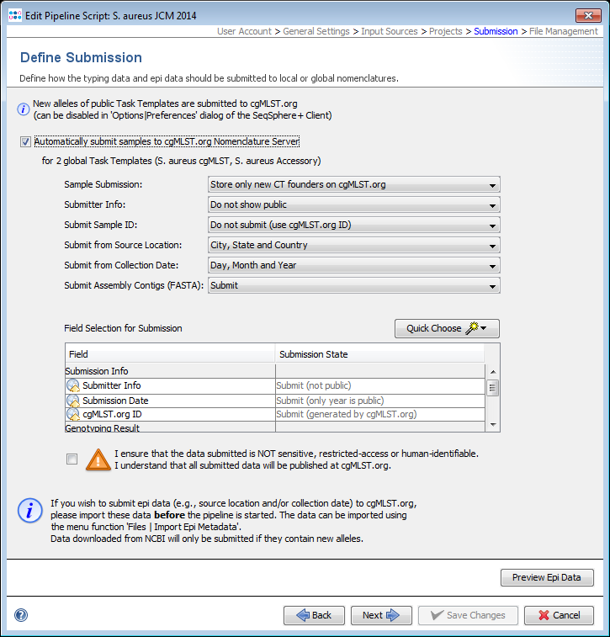Screen dimensions: 610x637
Task: Open the Submitter Info dropdown
Action: (353, 204)
